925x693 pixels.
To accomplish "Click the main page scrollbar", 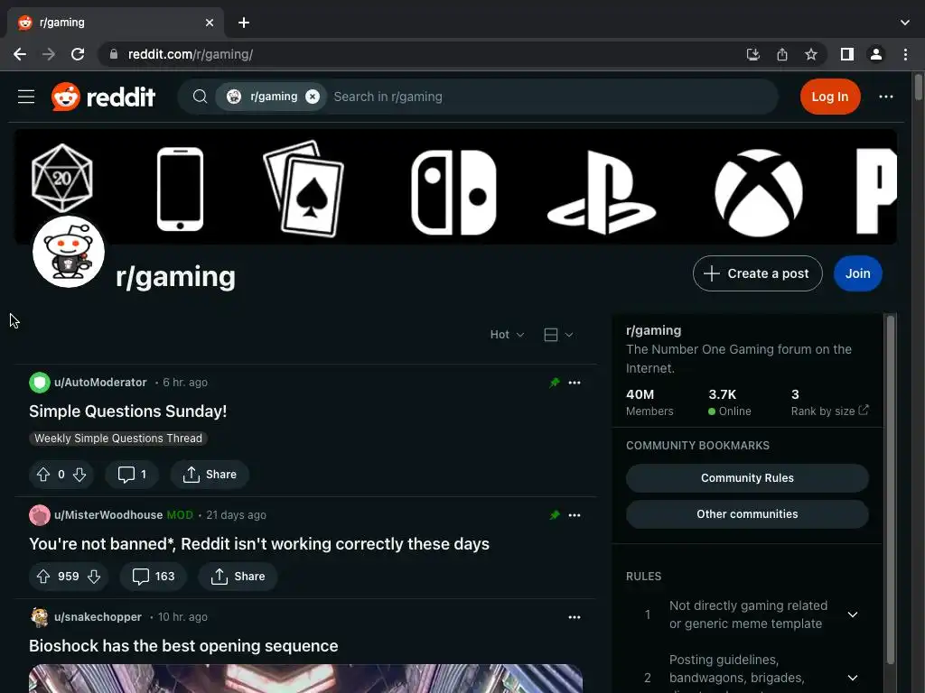I will (x=918, y=88).
